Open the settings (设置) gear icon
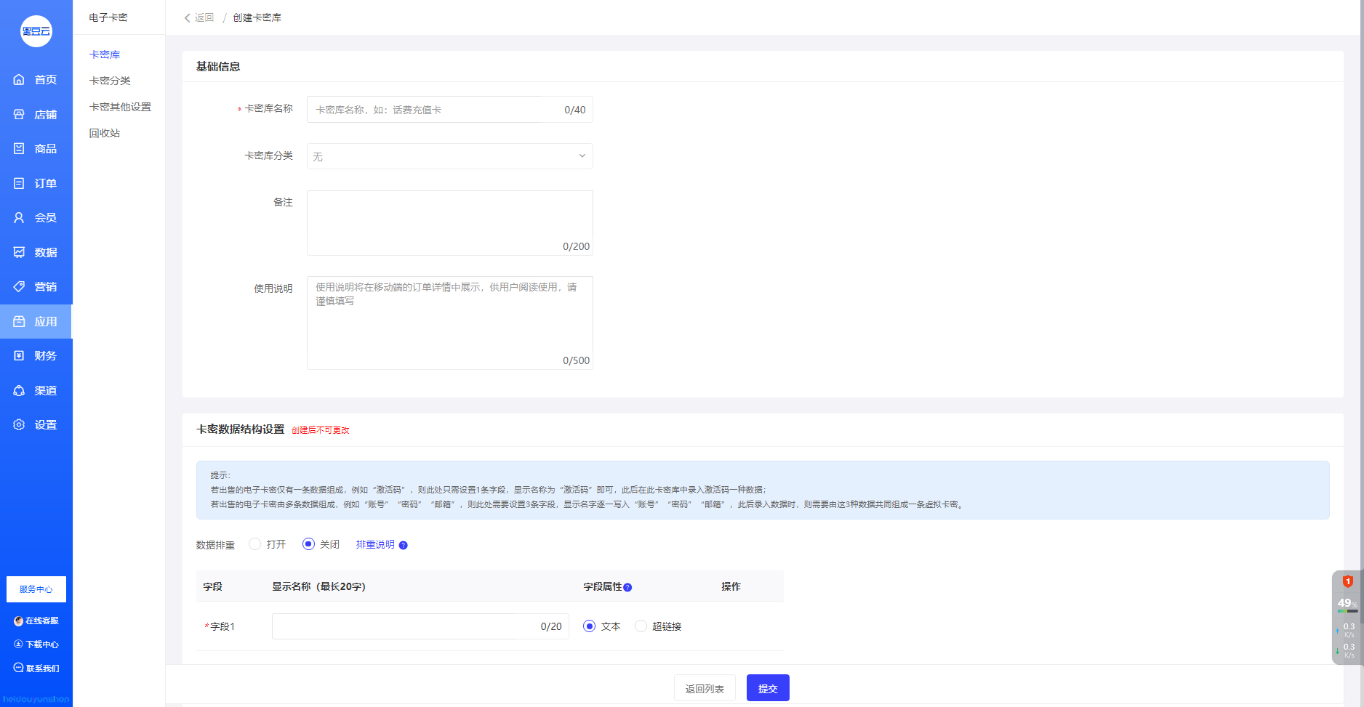The height and width of the screenshot is (707, 1364). point(19,424)
